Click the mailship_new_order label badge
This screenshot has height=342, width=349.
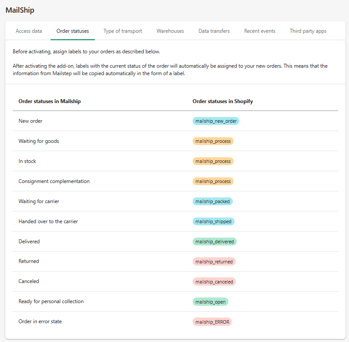(x=216, y=121)
